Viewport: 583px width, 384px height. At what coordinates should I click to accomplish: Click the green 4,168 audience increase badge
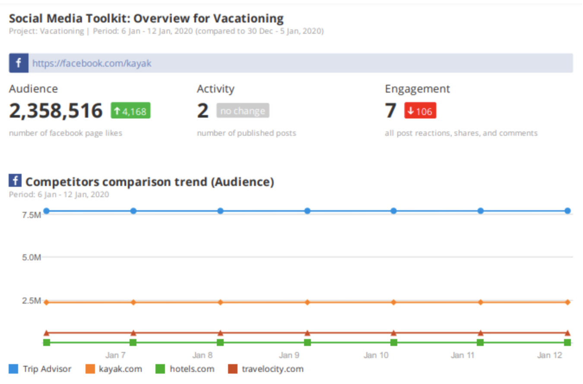tap(131, 111)
